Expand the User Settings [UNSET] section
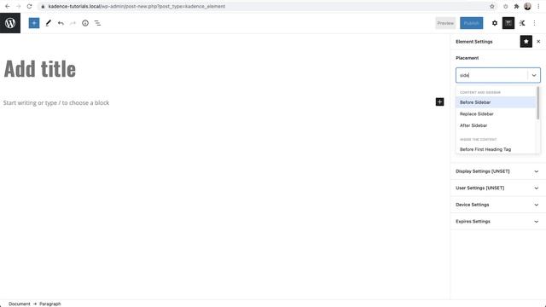The height and width of the screenshot is (307, 546). coord(498,188)
